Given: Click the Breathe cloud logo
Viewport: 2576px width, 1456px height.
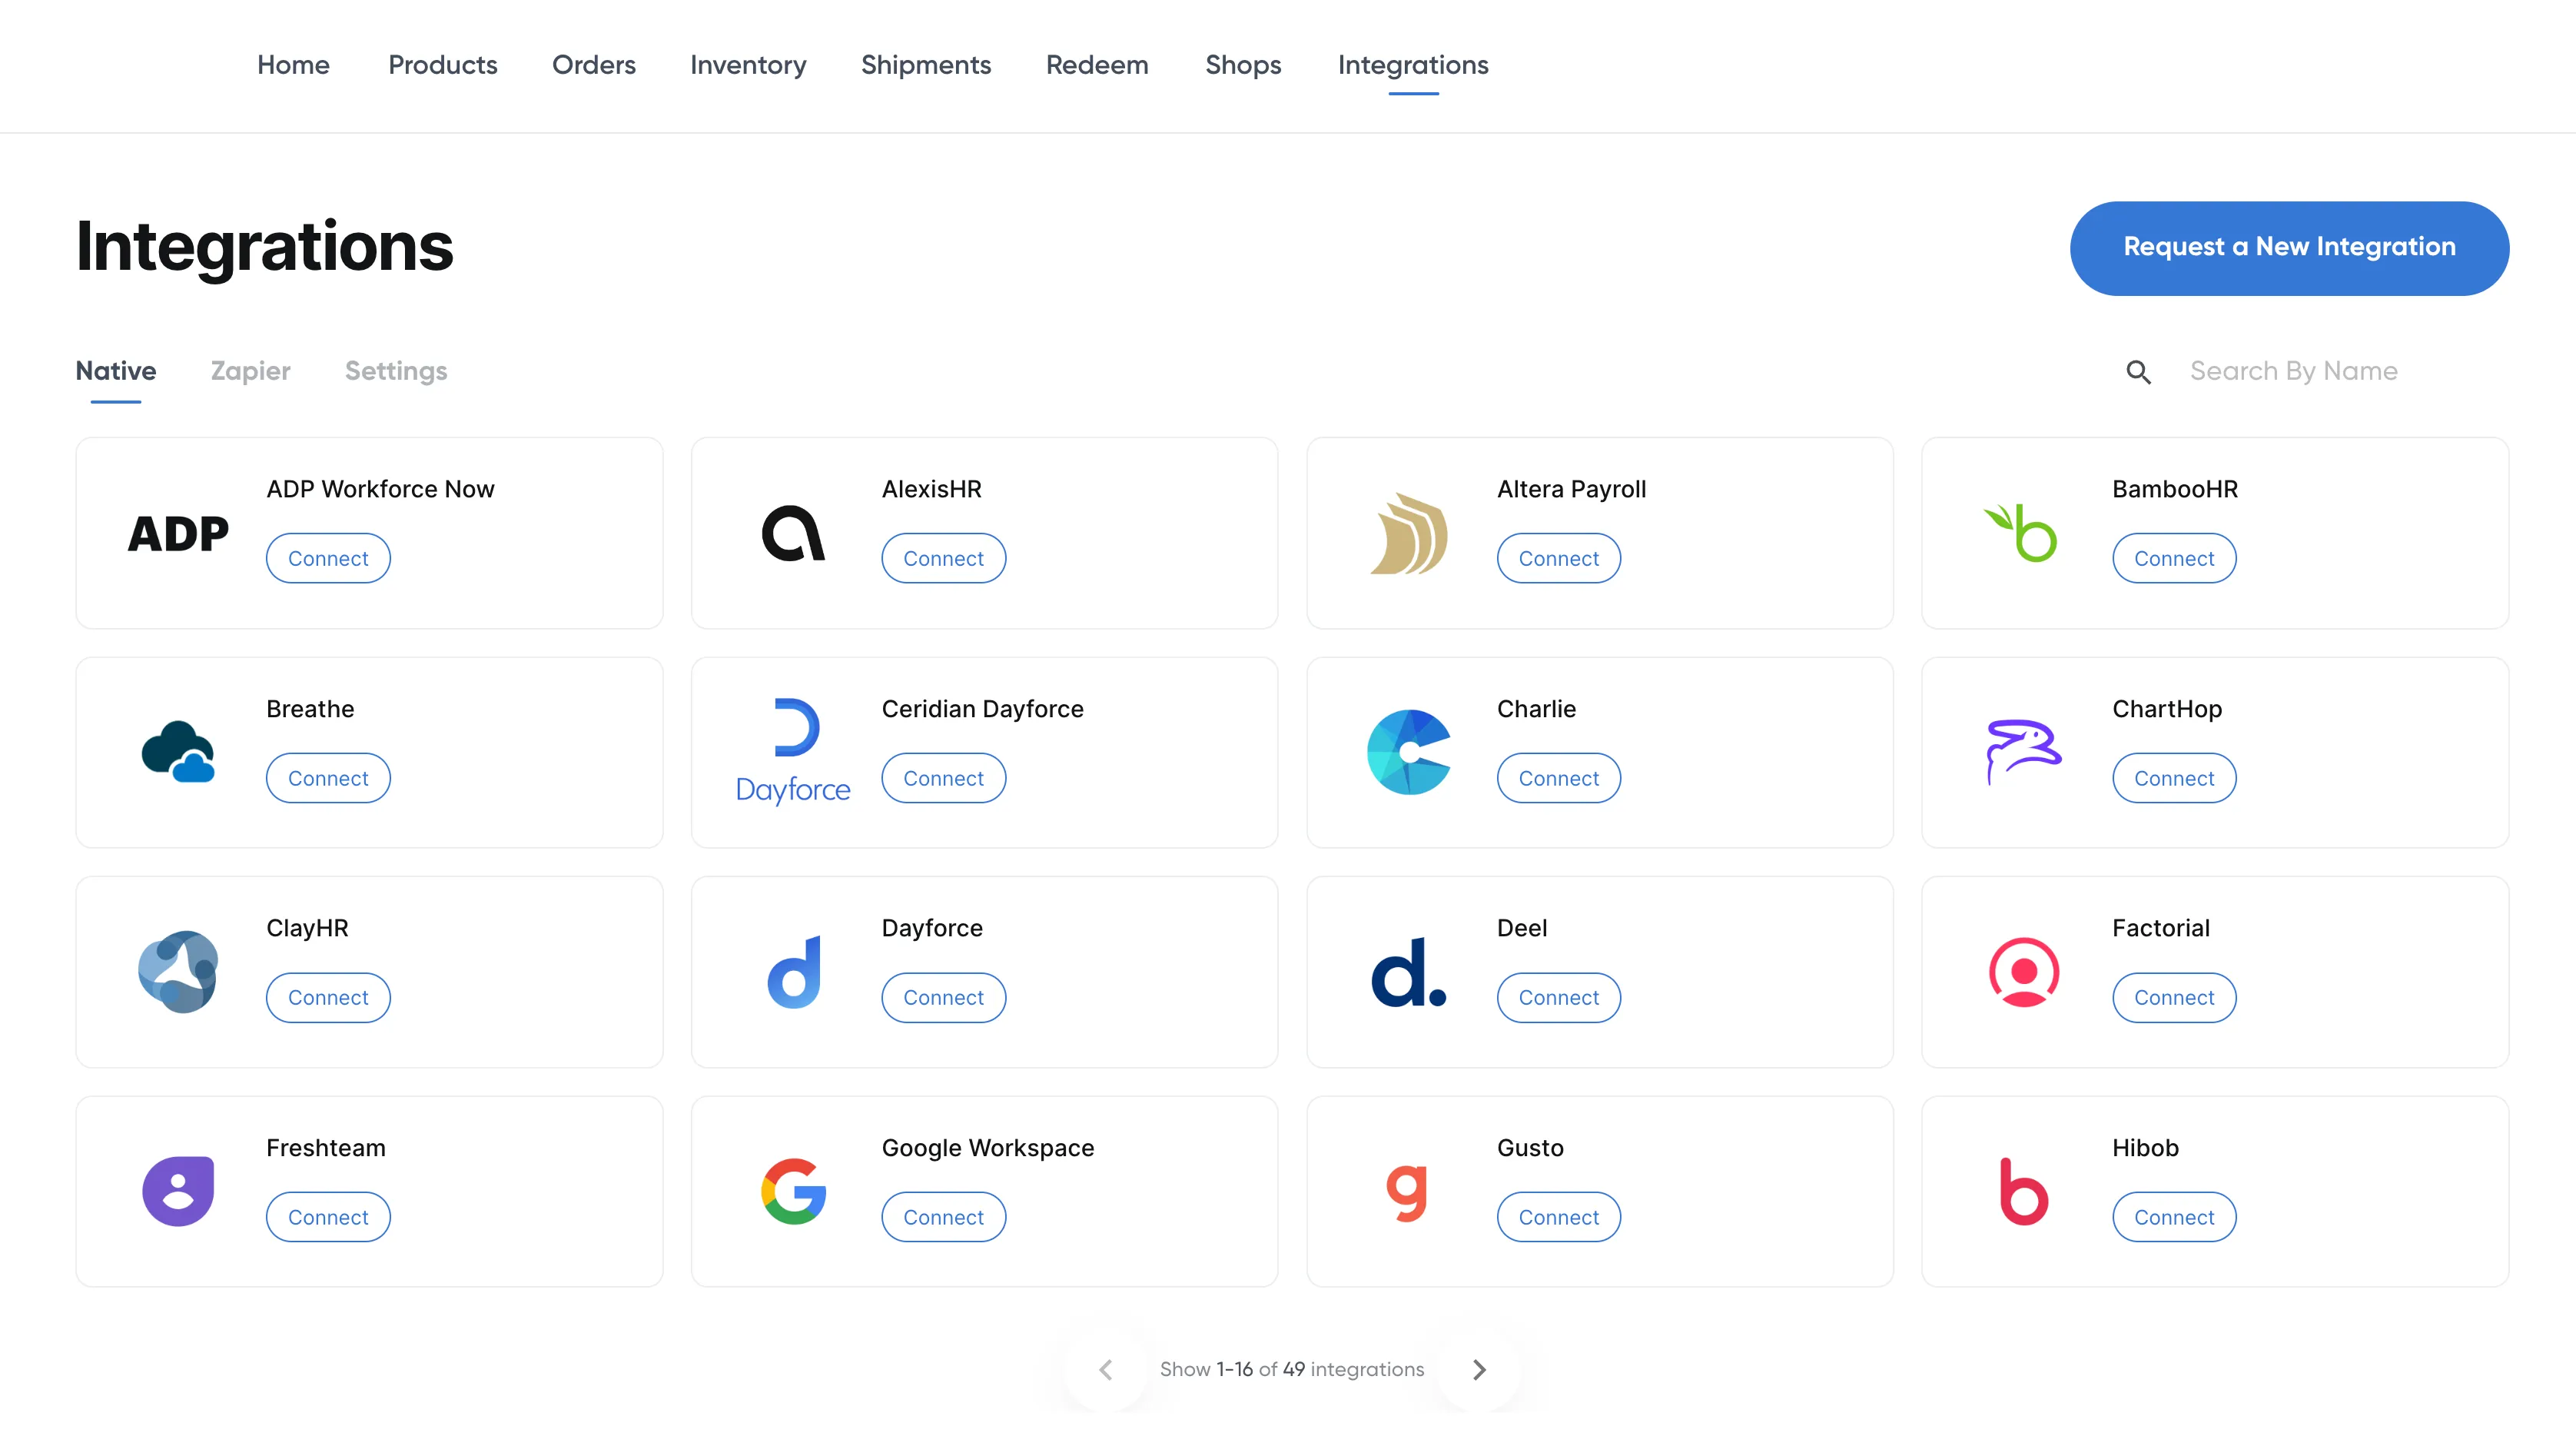Looking at the screenshot, I should [x=178, y=752].
